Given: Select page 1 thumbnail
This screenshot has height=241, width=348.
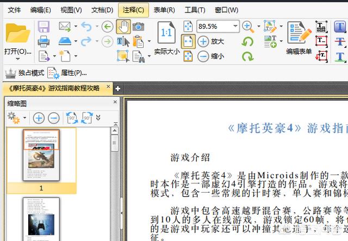Looking at the screenshot, I should coord(41,155).
